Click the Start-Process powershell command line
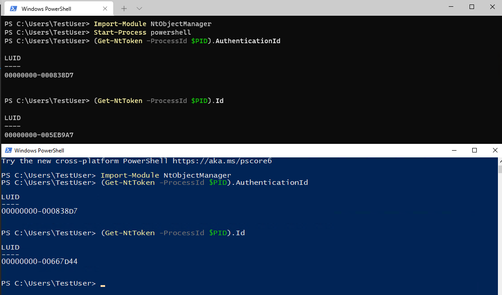 point(142,32)
